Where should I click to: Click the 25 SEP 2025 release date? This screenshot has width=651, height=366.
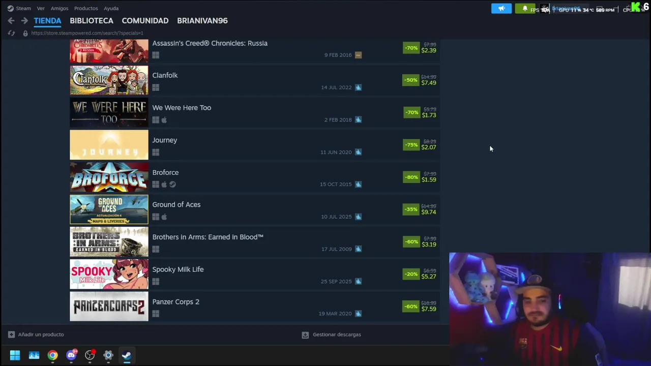[336, 282]
